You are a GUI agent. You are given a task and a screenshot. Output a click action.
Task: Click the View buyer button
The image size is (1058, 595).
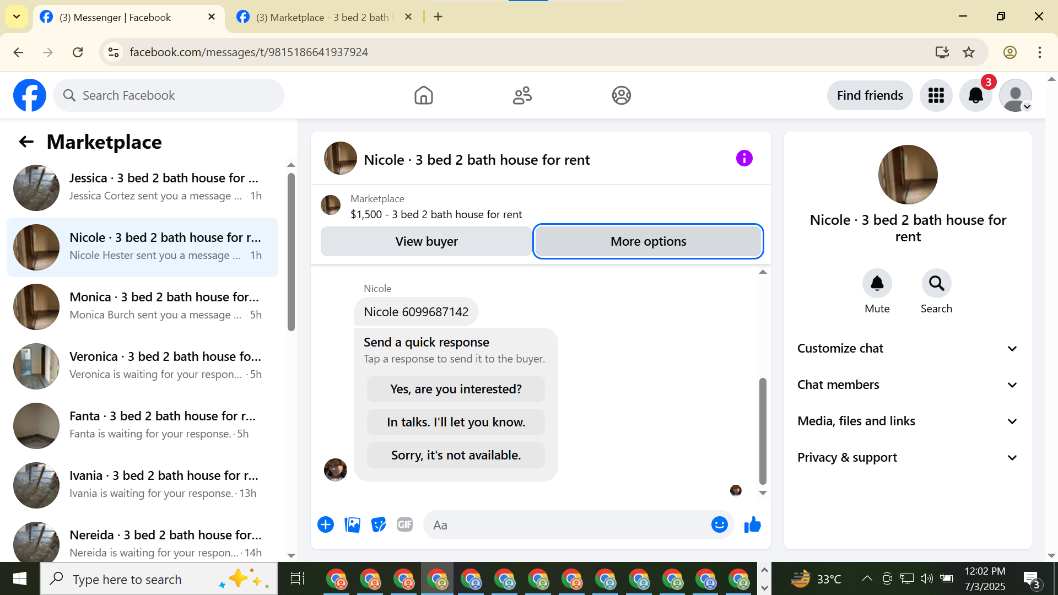(x=426, y=241)
